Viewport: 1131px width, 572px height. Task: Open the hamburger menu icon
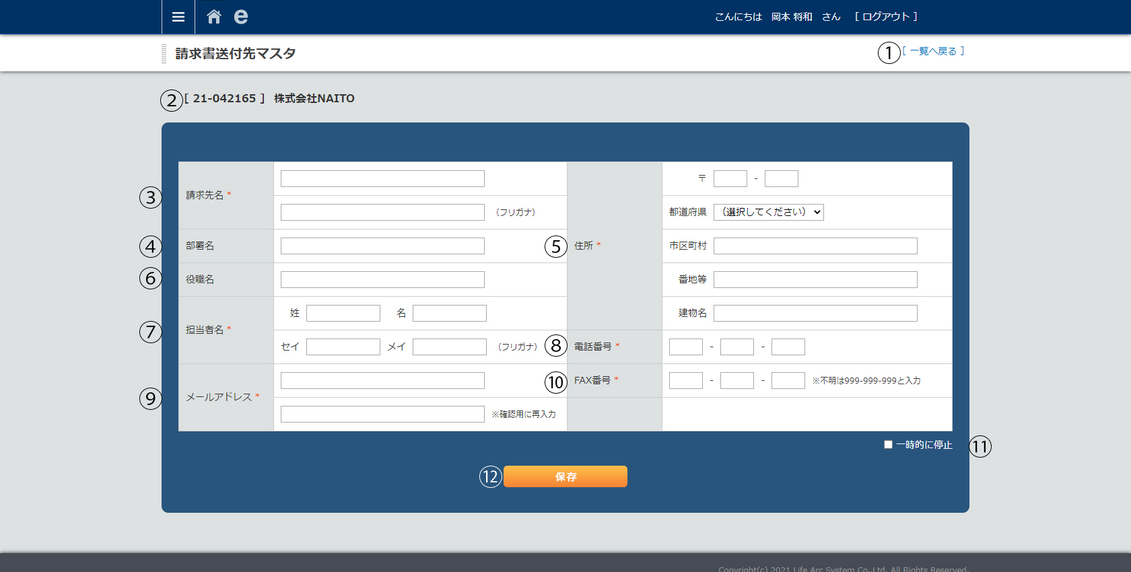[178, 17]
